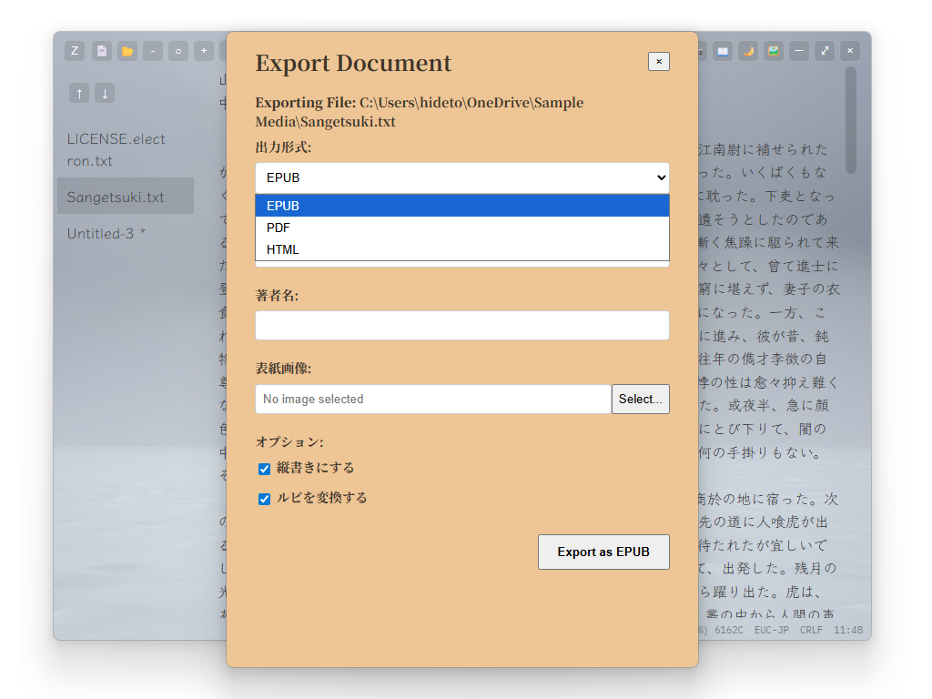Open reading mode with the book icon
This screenshot has height=699, width=932.
pos(723,50)
